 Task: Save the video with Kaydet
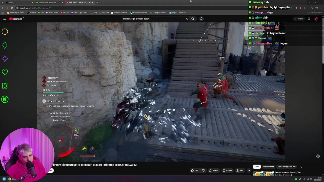[227, 170]
